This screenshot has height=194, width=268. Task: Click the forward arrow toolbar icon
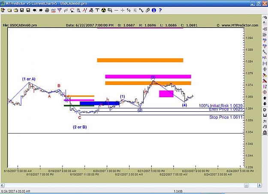(41, 10)
